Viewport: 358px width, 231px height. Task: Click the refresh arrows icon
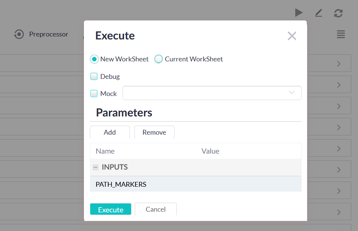338,13
